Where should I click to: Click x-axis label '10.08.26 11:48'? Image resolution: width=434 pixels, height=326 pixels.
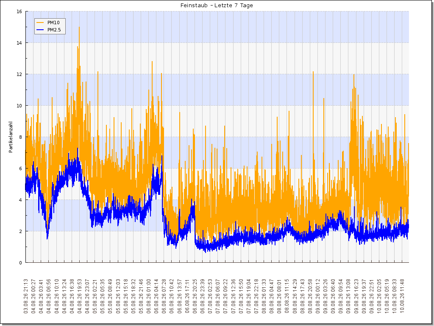coord(403,296)
